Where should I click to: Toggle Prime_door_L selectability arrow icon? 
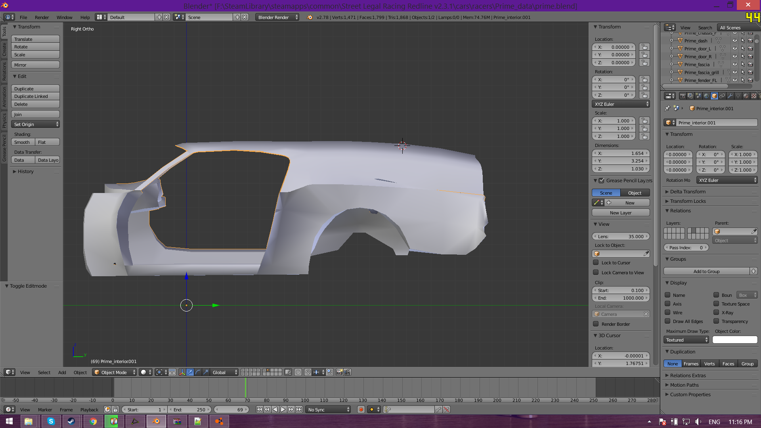point(743,48)
